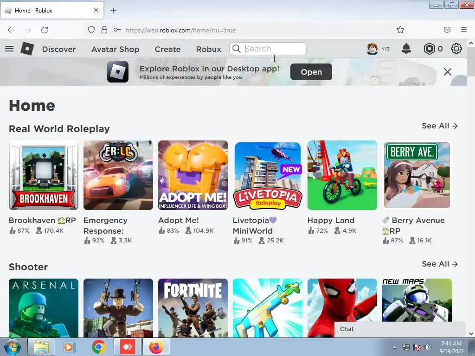Open Windows Explorer from taskbar
The height and width of the screenshot is (356, 475).
(x=41, y=347)
